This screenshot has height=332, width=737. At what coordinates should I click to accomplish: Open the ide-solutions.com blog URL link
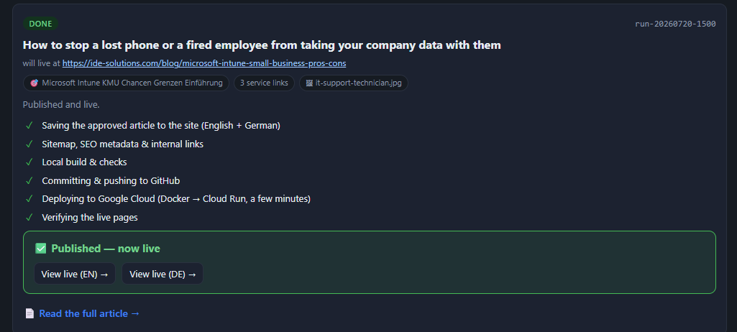coord(204,63)
